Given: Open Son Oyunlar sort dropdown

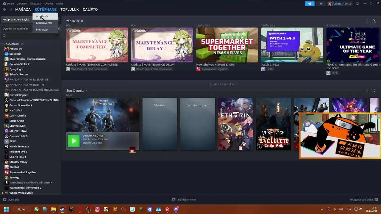Looking at the screenshot, I should click(87, 91).
